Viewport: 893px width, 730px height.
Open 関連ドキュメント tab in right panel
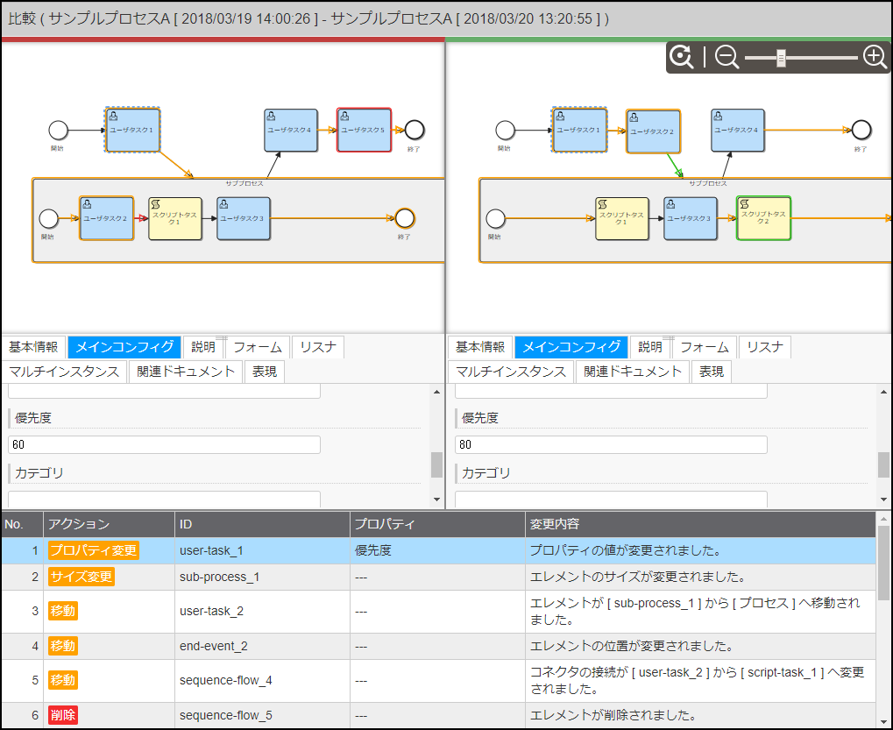click(x=633, y=372)
